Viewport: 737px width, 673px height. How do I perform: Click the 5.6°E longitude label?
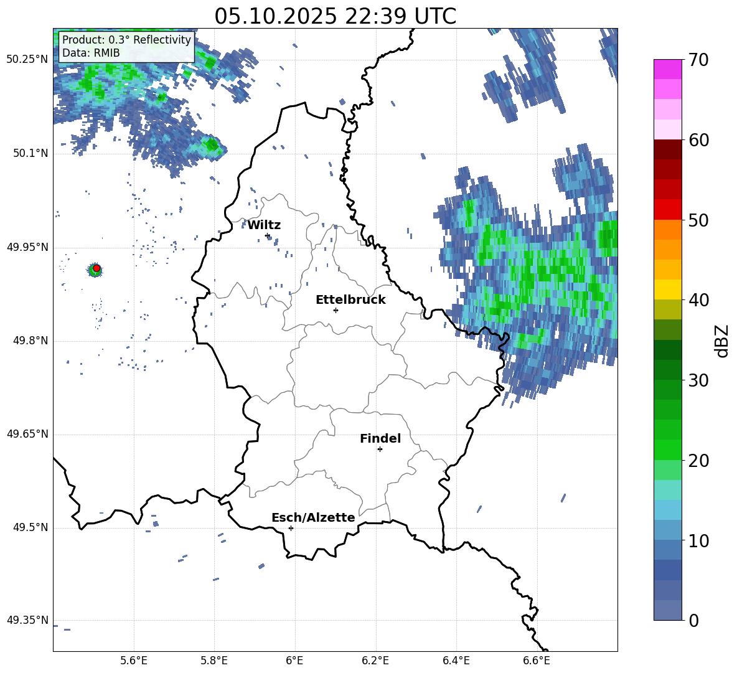(x=134, y=661)
